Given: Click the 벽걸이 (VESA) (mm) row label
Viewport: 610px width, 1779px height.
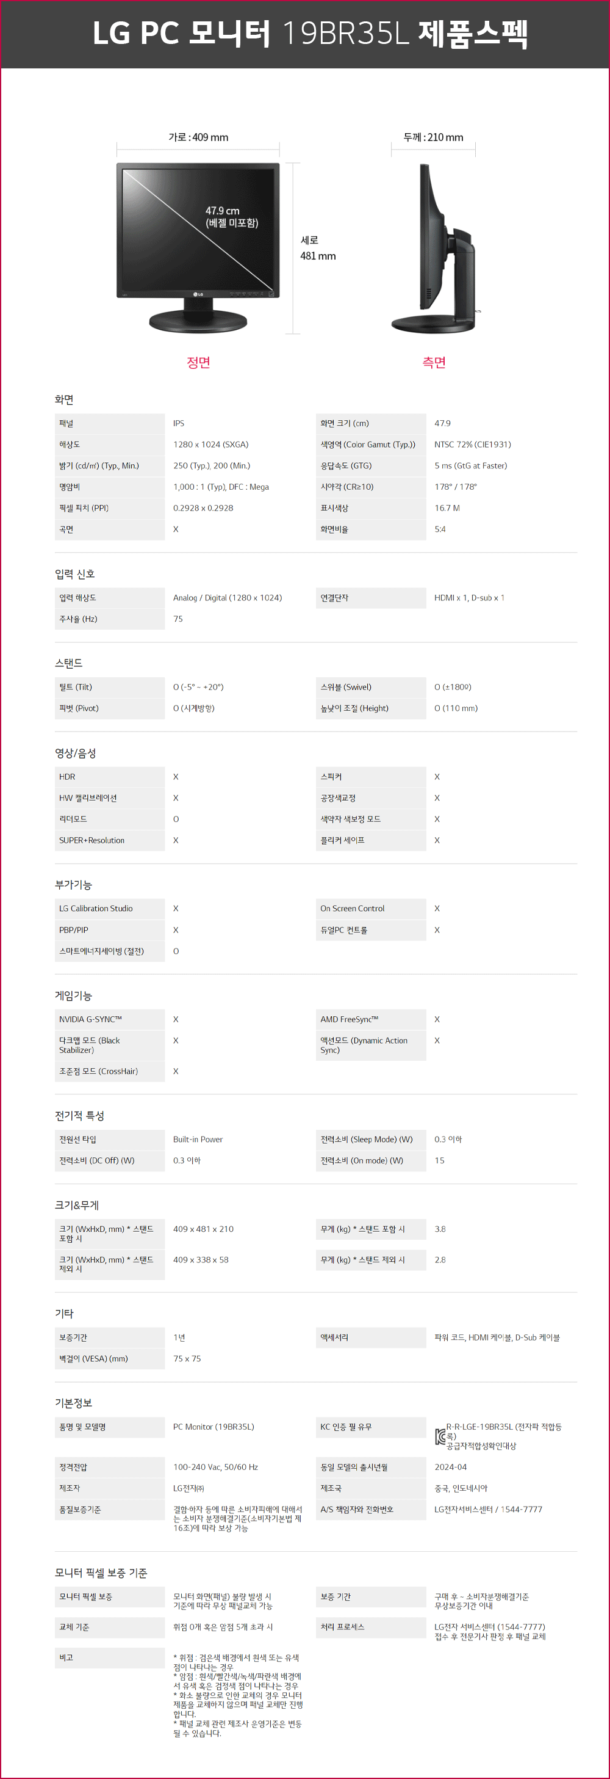Looking at the screenshot, I should 93,1358.
